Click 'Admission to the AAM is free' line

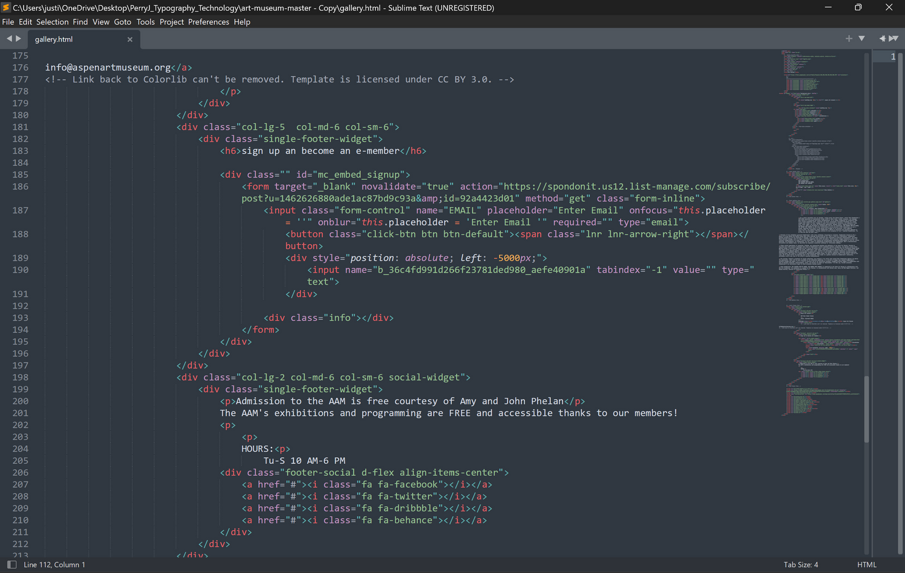[402, 401]
